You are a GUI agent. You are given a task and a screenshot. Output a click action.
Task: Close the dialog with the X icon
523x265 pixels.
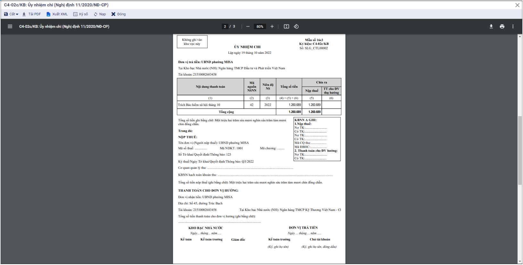click(517, 5)
